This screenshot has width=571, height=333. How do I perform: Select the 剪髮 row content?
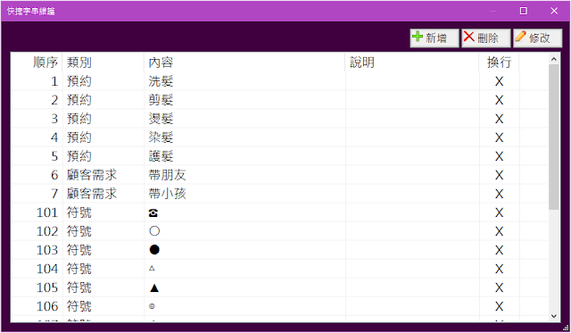click(x=161, y=100)
